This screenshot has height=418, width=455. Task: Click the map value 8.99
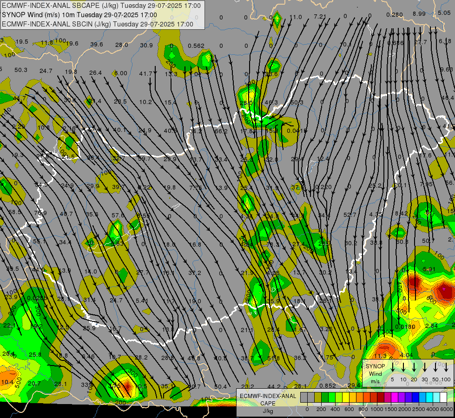pyautogui.click(x=419, y=13)
